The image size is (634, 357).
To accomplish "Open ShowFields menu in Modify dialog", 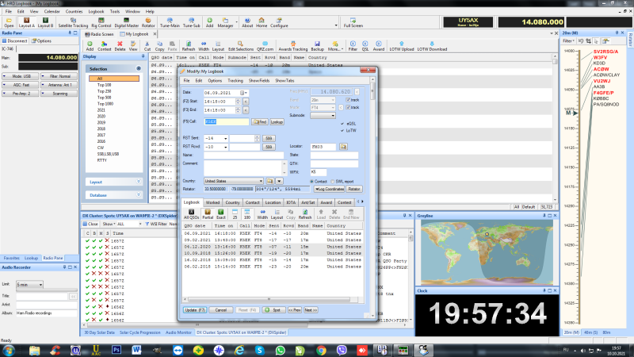I will tap(259, 81).
